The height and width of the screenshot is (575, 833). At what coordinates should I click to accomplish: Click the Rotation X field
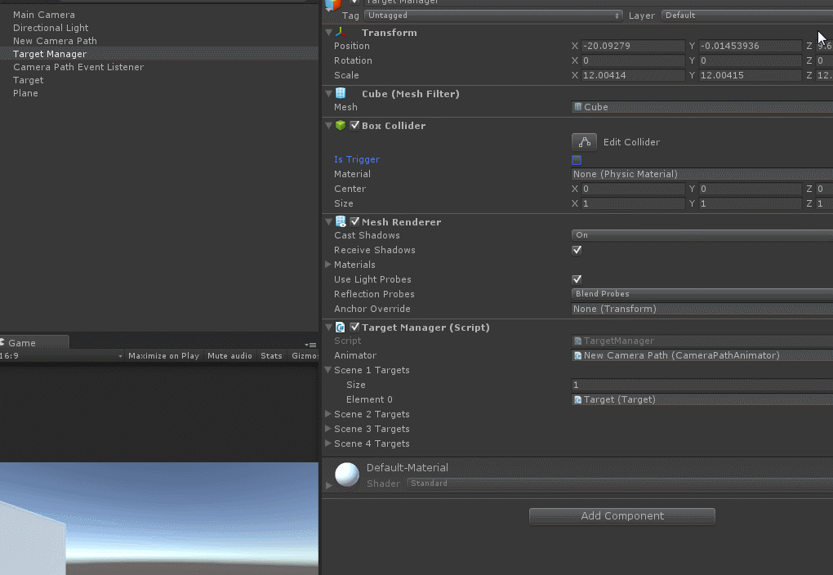(x=633, y=60)
